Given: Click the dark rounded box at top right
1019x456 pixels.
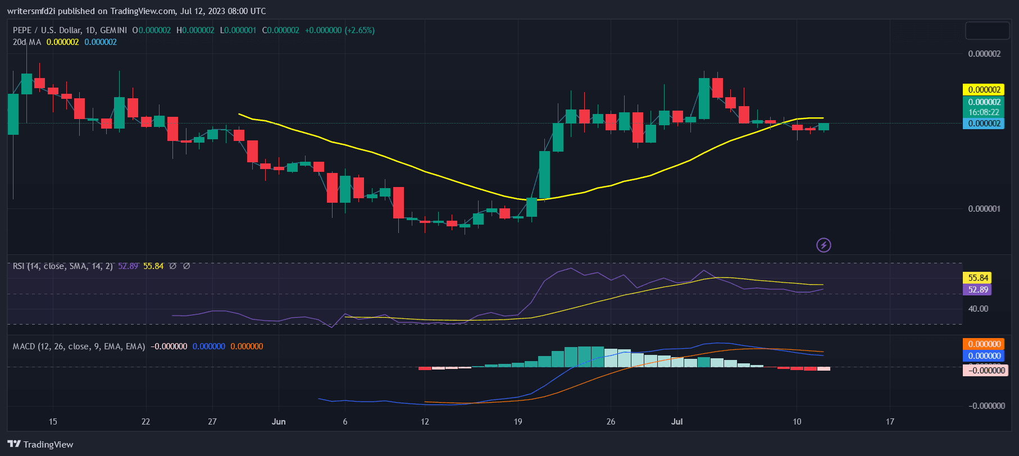Looking at the screenshot, I should pos(987,30).
